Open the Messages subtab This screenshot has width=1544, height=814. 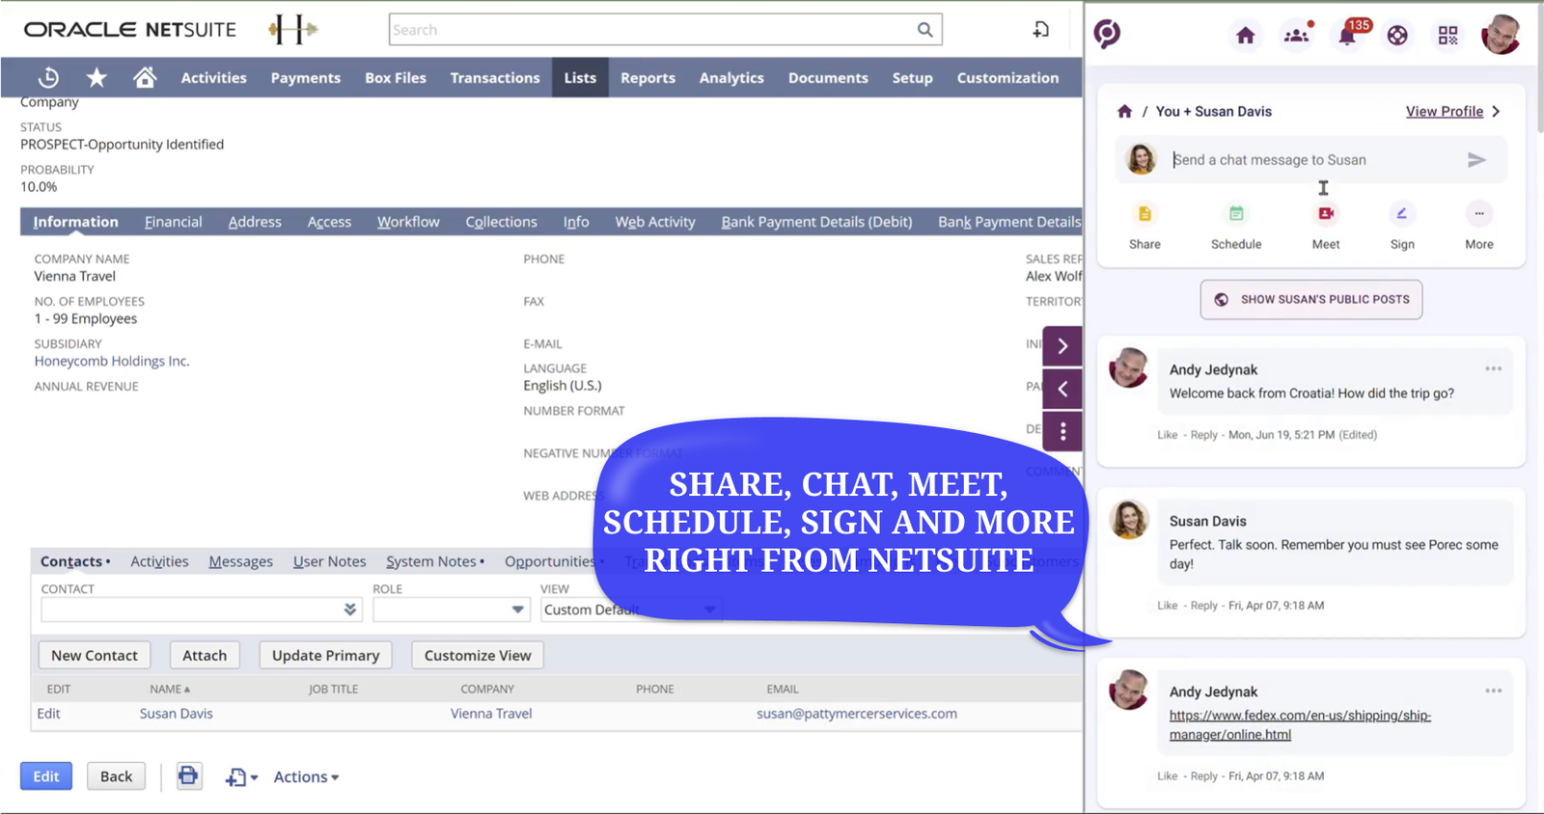tap(240, 561)
